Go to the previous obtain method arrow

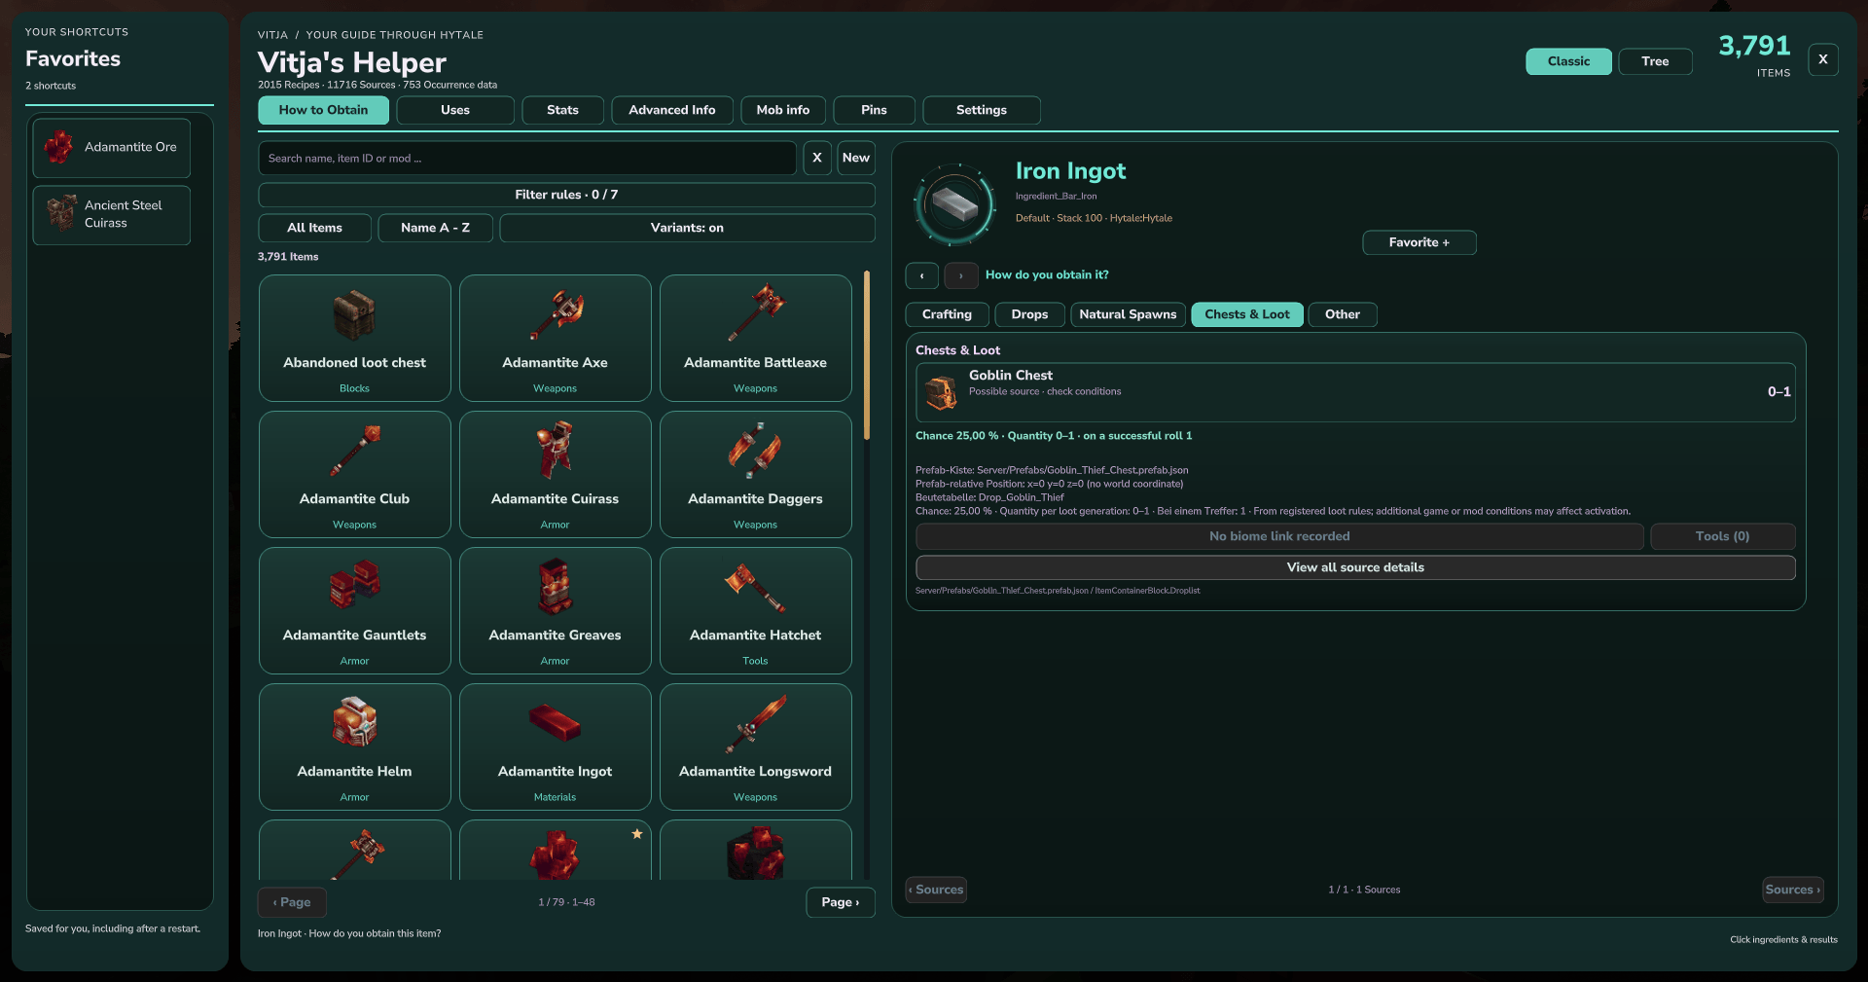tap(921, 275)
